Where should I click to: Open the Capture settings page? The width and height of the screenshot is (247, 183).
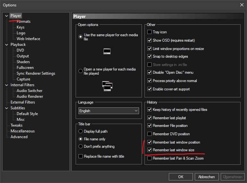click(23, 79)
